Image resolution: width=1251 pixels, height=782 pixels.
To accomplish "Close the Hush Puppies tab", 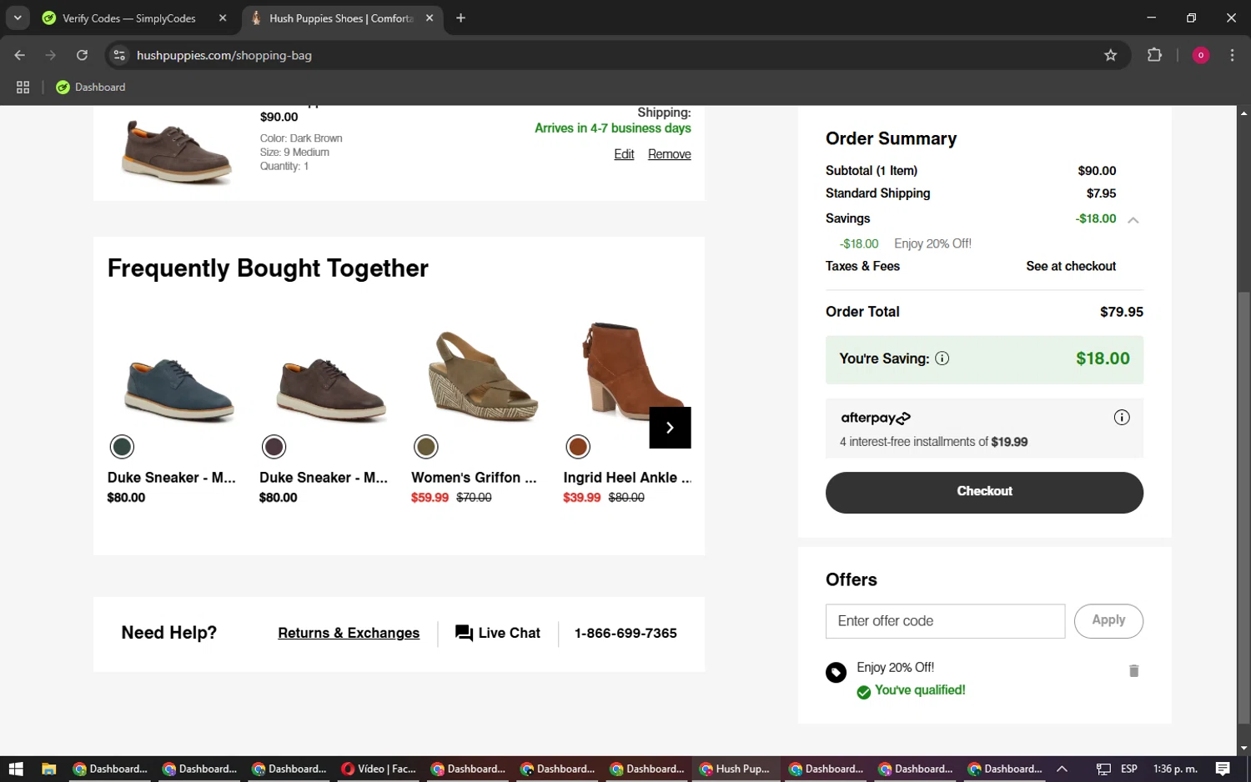I will coord(430,18).
